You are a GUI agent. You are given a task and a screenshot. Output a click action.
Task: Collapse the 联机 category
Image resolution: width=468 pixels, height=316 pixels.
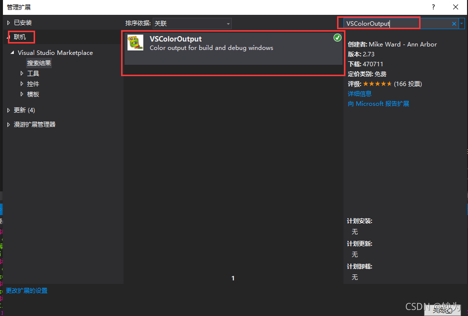tap(9, 37)
